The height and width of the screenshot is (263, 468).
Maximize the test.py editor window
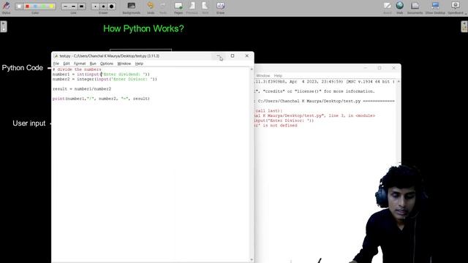(x=233, y=56)
